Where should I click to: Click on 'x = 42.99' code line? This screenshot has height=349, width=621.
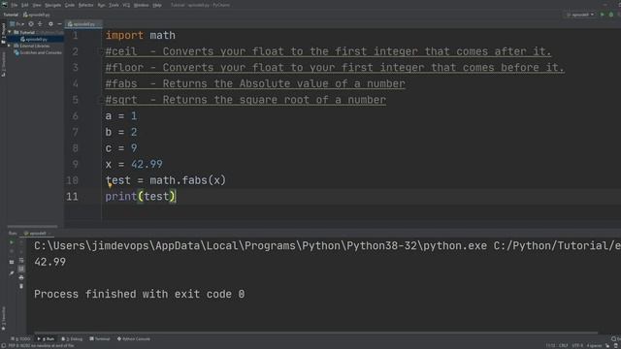click(134, 164)
